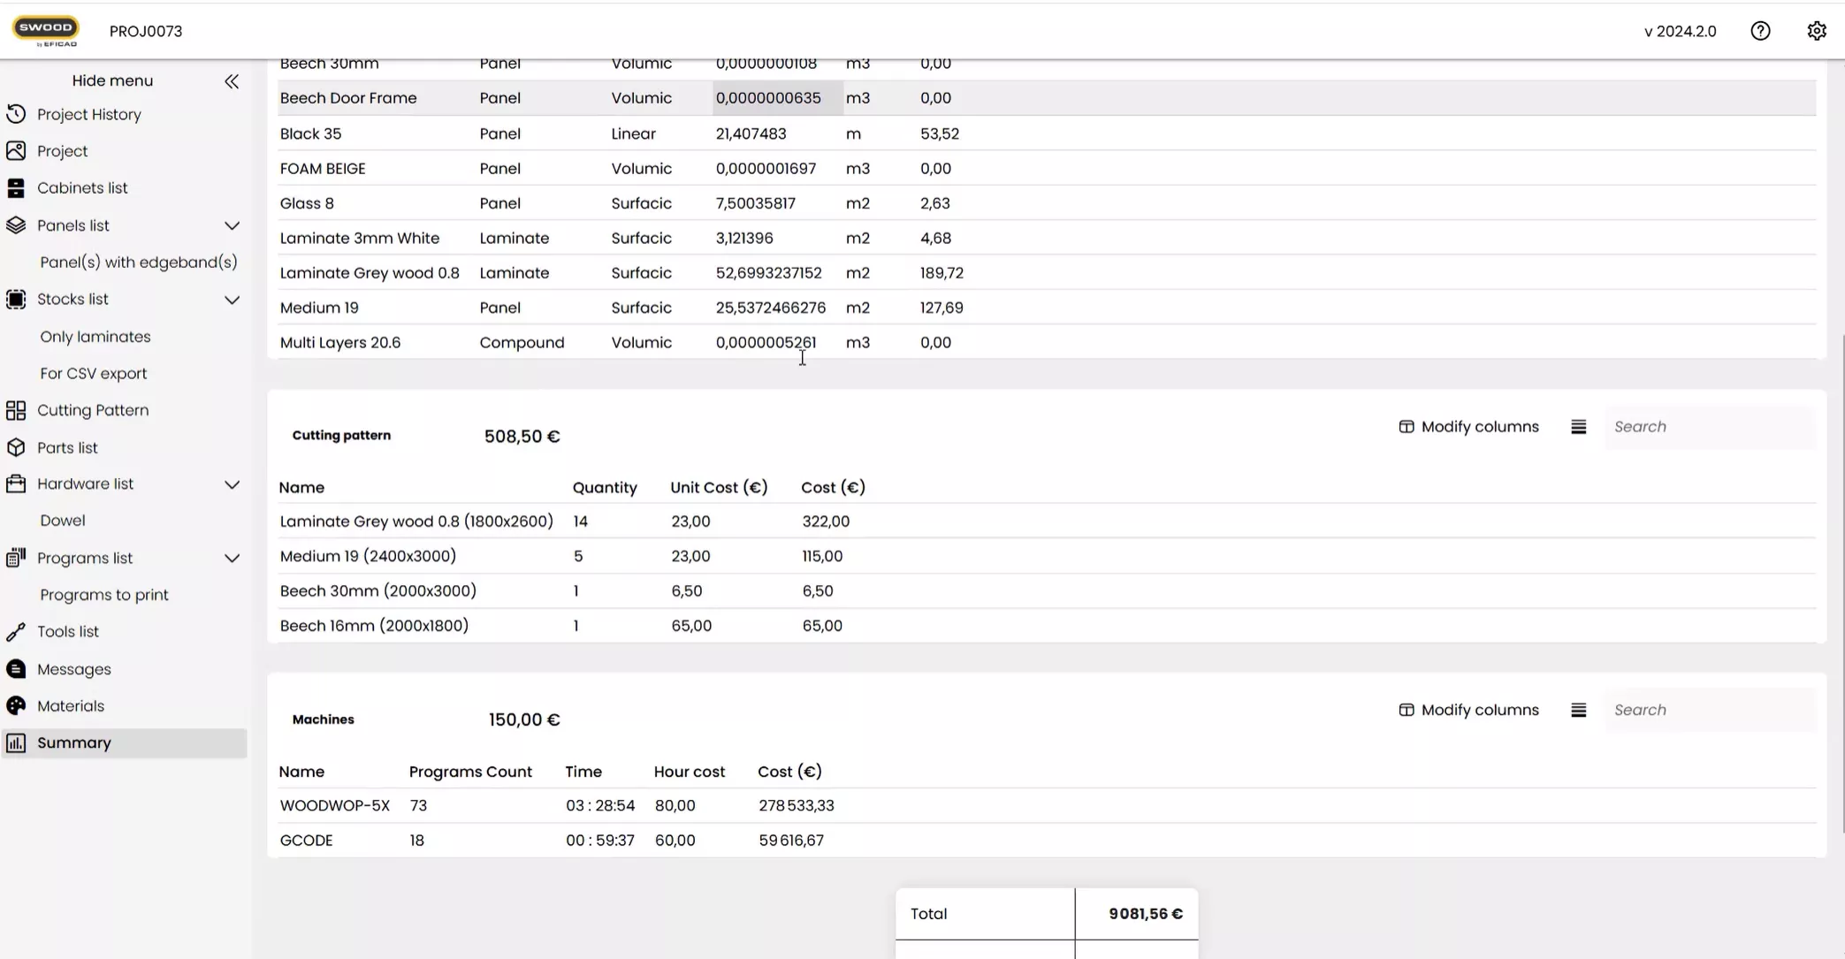Collapse sidebar with double chevron icon

point(232,81)
